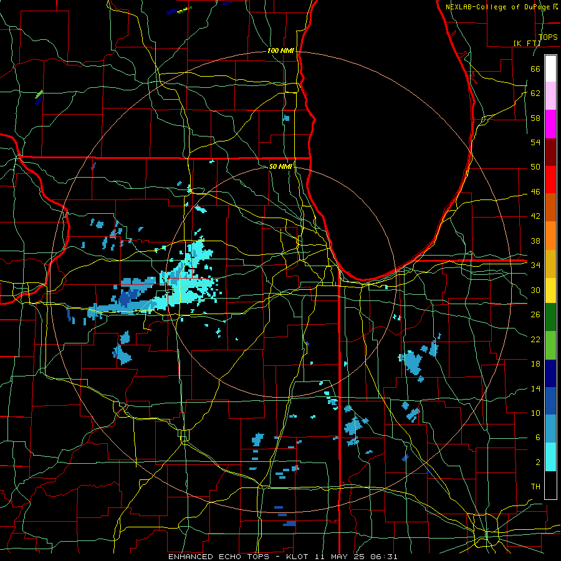The width and height of the screenshot is (561, 561).
Task: Click the 100 NMI range ring label
Action: click(x=280, y=50)
